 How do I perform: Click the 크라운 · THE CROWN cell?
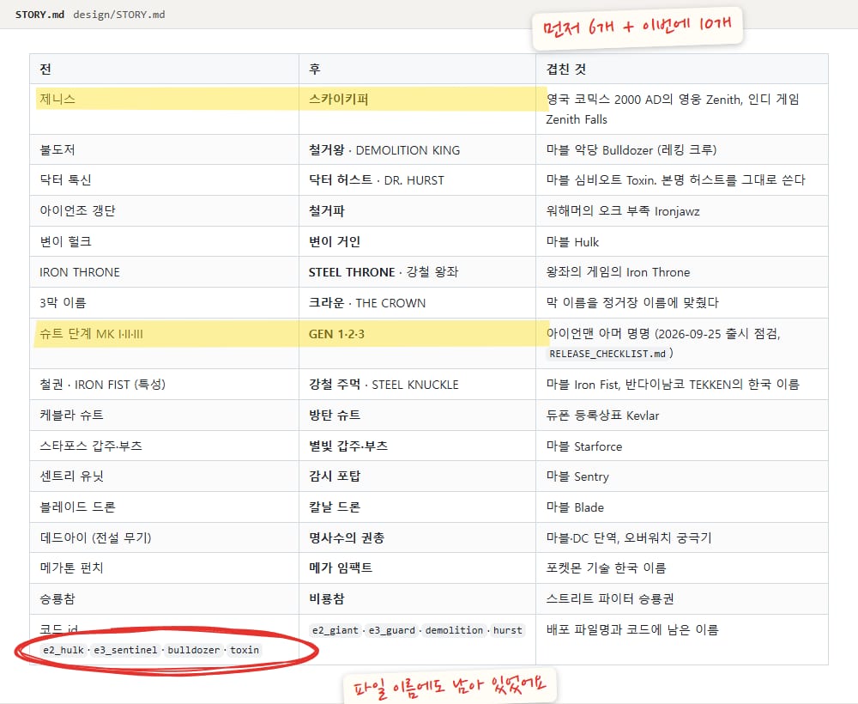point(417,303)
